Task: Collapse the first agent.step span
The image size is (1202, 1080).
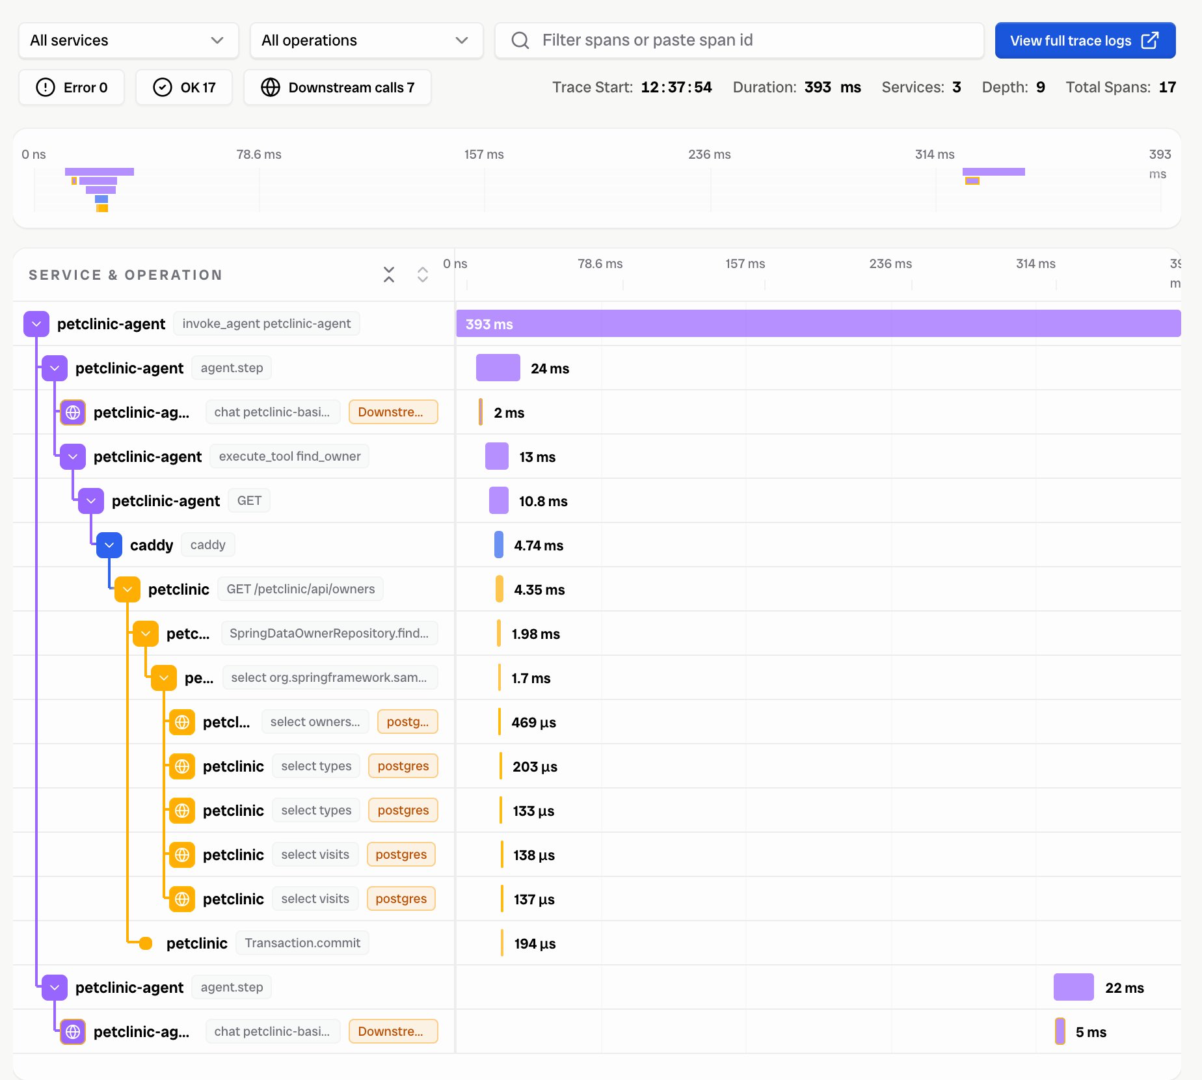Action: pyautogui.click(x=55, y=368)
